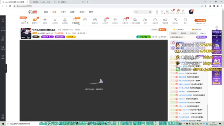The height and width of the screenshot is (126, 224).
Task: Click the Douyu logo
Action: click(32, 12)
